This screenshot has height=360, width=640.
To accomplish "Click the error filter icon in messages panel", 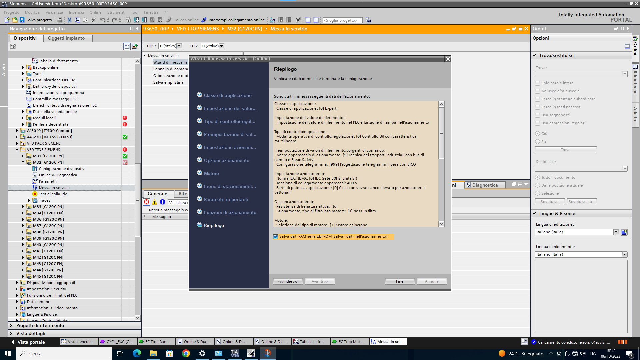I will pyautogui.click(x=147, y=202).
